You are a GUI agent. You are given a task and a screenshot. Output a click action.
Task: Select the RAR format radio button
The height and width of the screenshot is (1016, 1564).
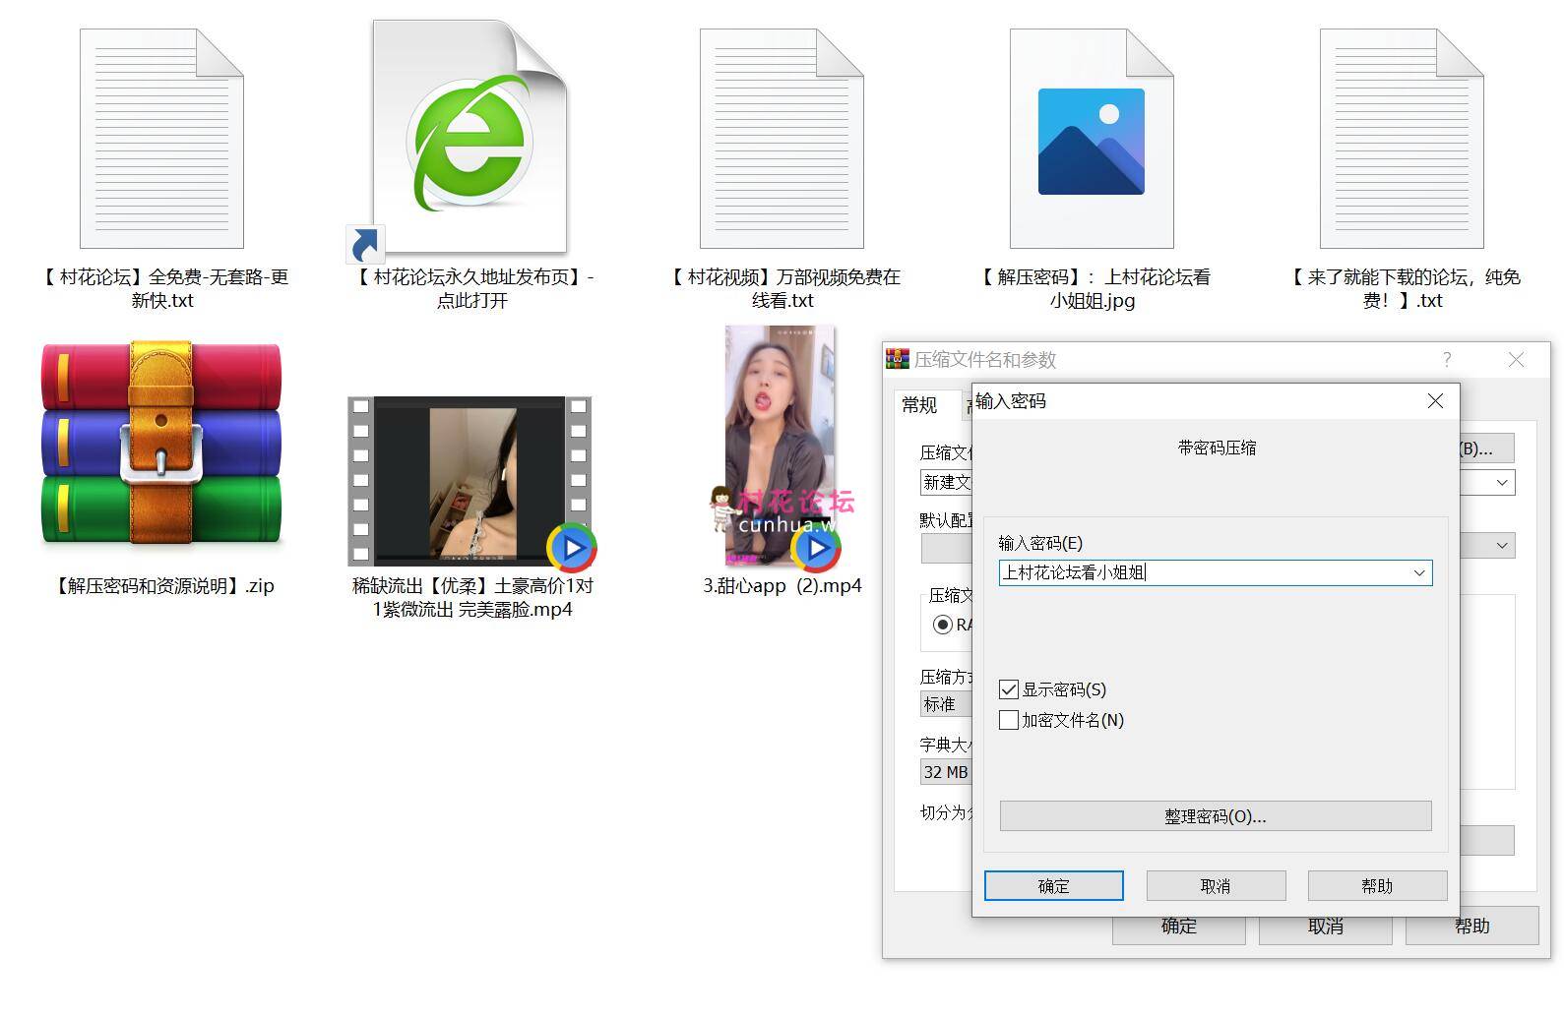[943, 625]
